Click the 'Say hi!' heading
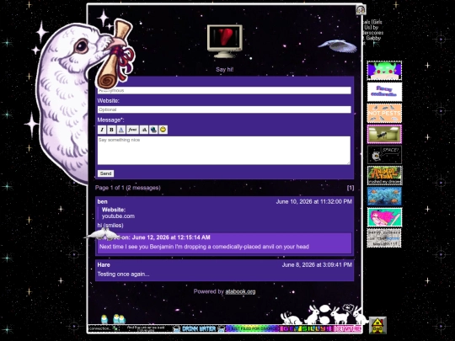Screen dimensions: 455x341 [x=225, y=70]
